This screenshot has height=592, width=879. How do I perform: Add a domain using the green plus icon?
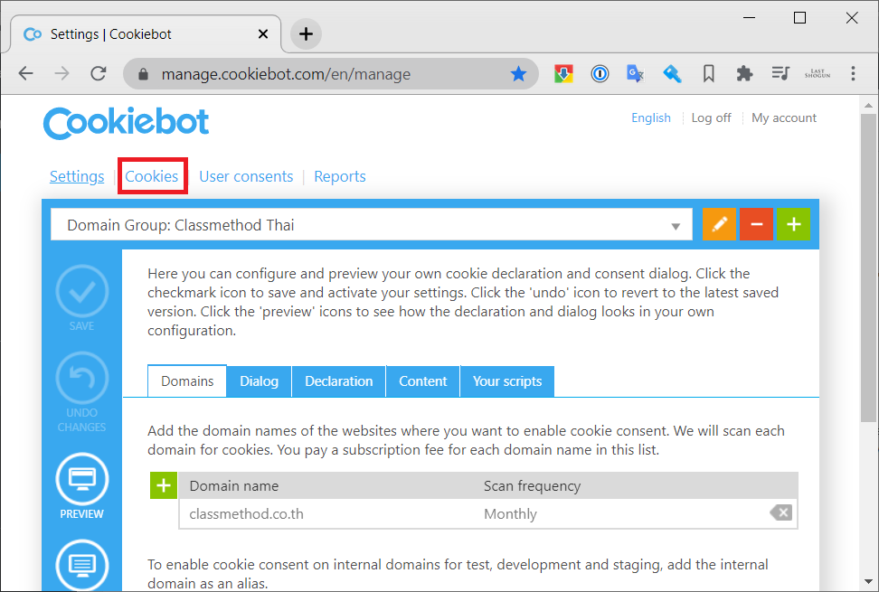tap(163, 485)
